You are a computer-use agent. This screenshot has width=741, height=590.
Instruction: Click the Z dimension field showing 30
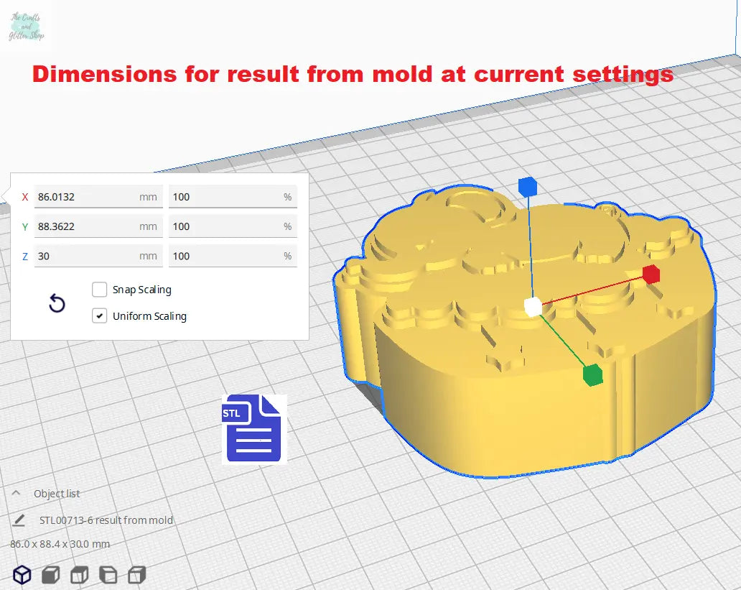tap(86, 255)
